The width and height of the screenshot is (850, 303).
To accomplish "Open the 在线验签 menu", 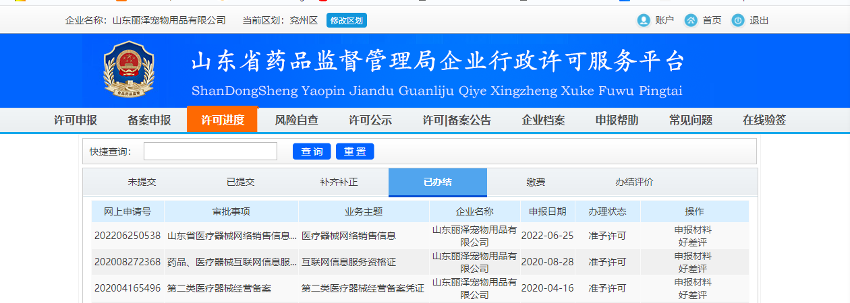I will pyautogui.click(x=764, y=121).
